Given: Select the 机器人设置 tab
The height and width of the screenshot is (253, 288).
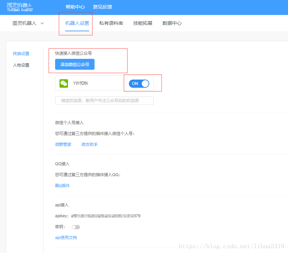Looking at the screenshot, I should pos(77,23).
